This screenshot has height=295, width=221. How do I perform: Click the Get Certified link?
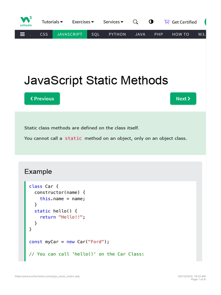point(184,22)
